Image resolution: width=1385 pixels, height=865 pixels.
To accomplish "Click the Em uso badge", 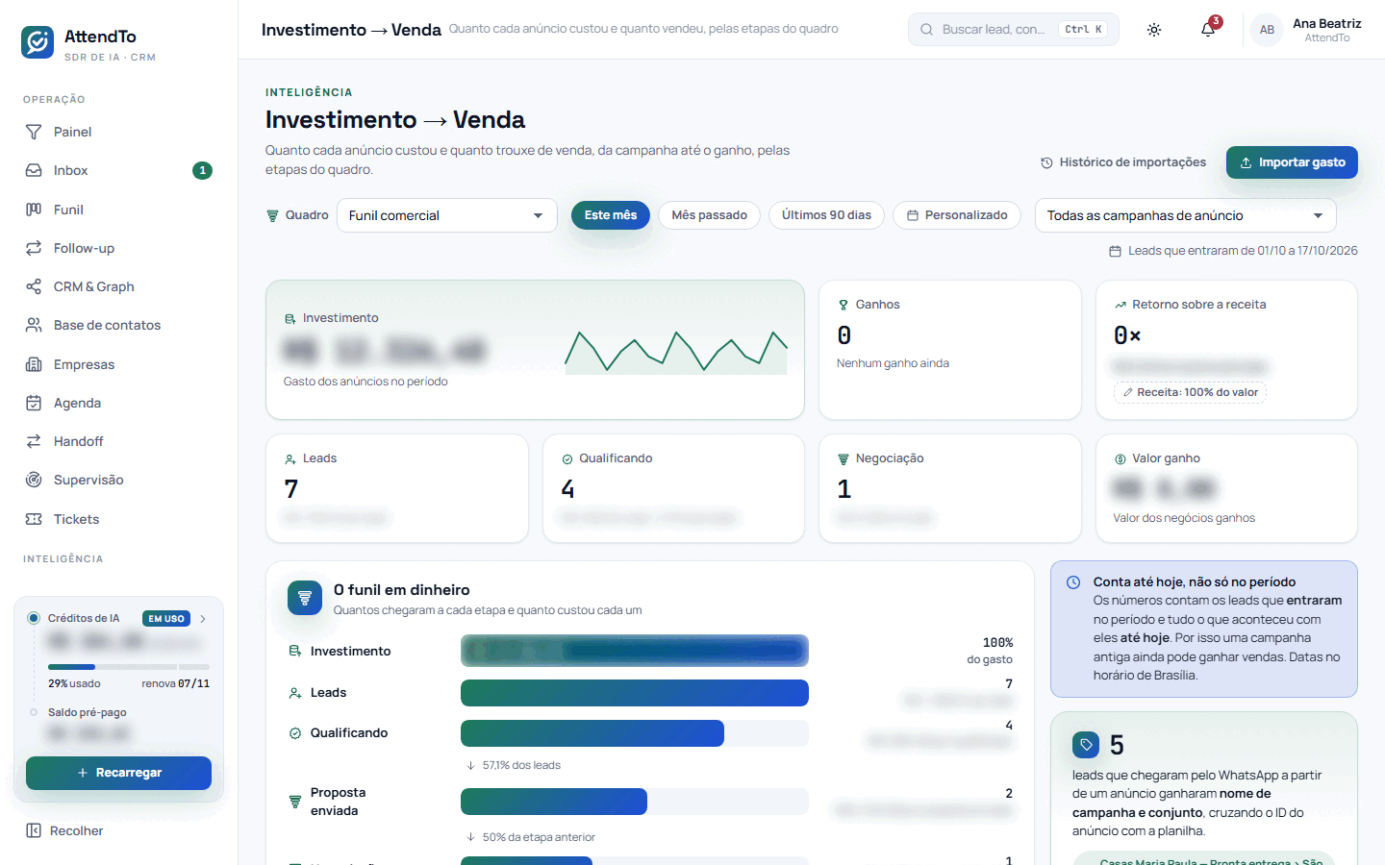I will [166, 619].
